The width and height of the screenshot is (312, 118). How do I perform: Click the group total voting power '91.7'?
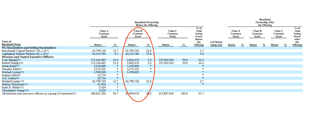[x=201, y=94]
